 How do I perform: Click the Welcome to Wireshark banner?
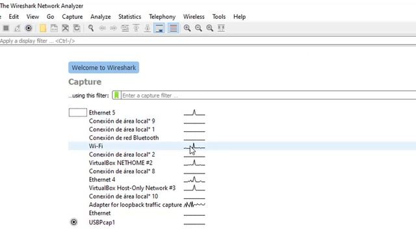[x=104, y=68]
